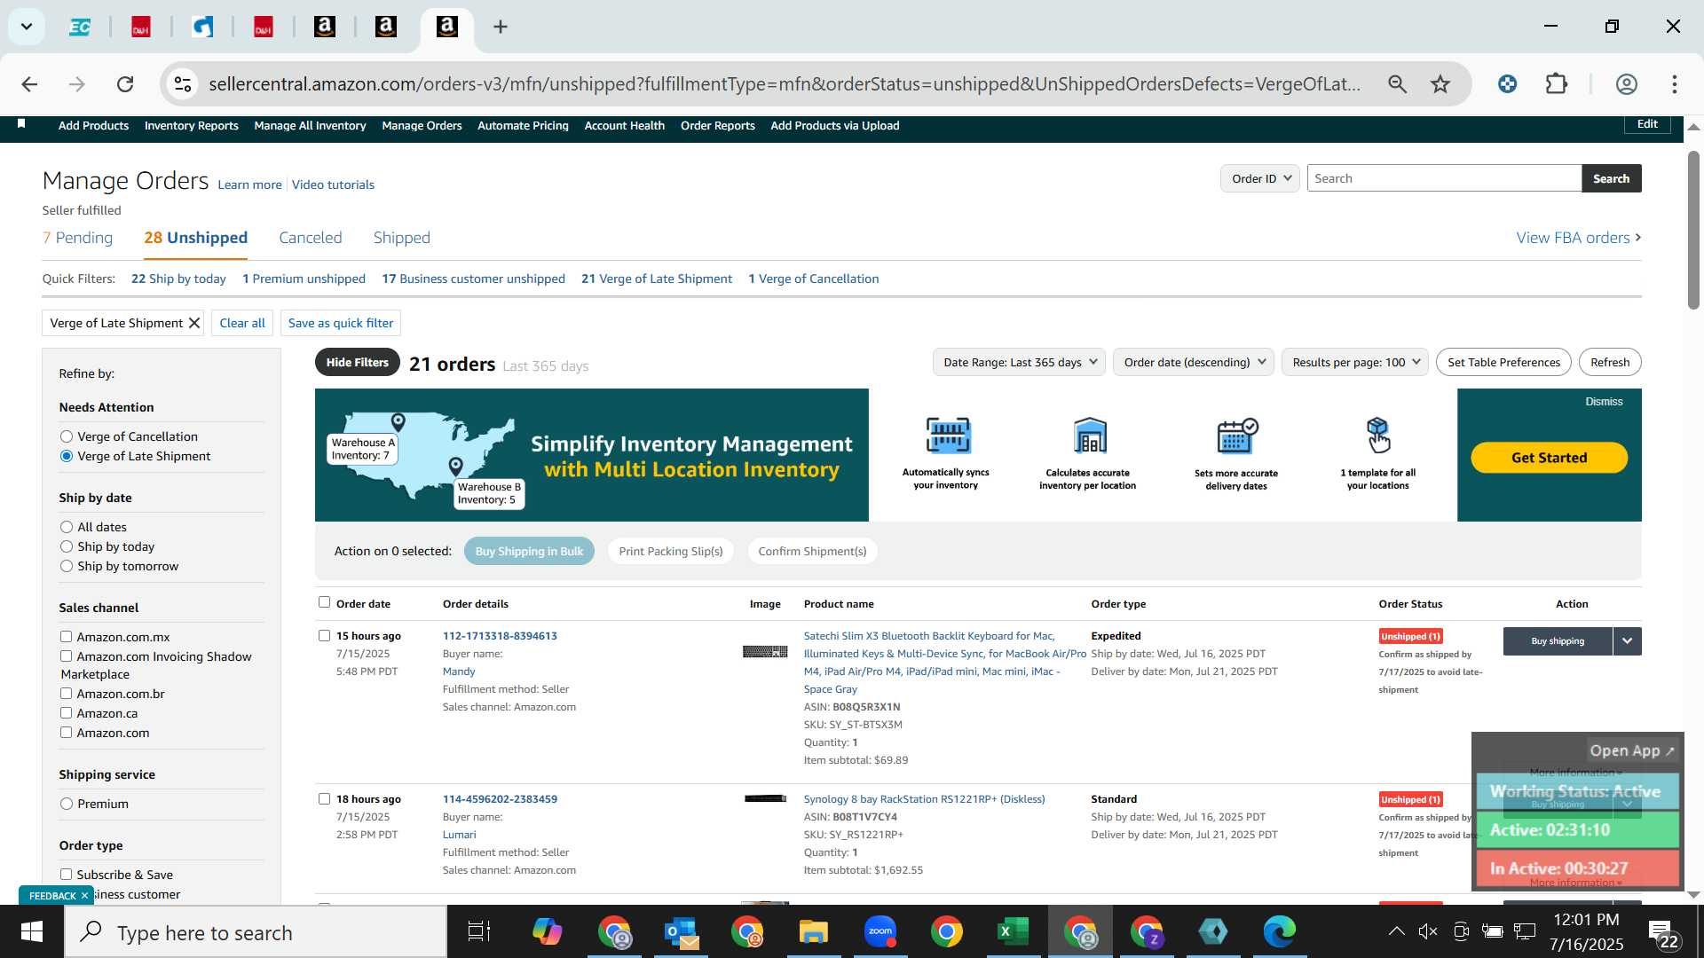
Task: Open the Order Reports menu item
Action: click(x=717, y=125)
